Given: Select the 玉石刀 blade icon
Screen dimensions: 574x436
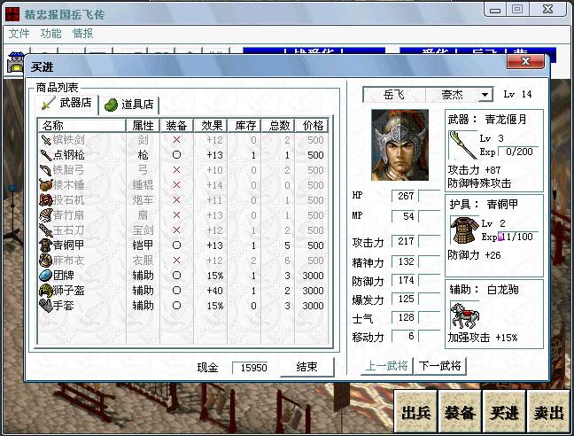Looking at the screenshot, I should point(46,230).
